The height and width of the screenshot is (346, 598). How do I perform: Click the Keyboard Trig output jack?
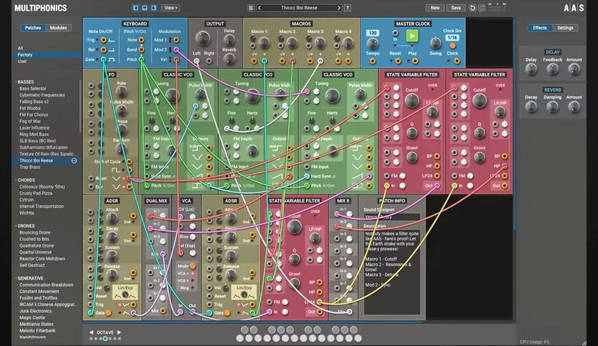click(x=103, y=40)
